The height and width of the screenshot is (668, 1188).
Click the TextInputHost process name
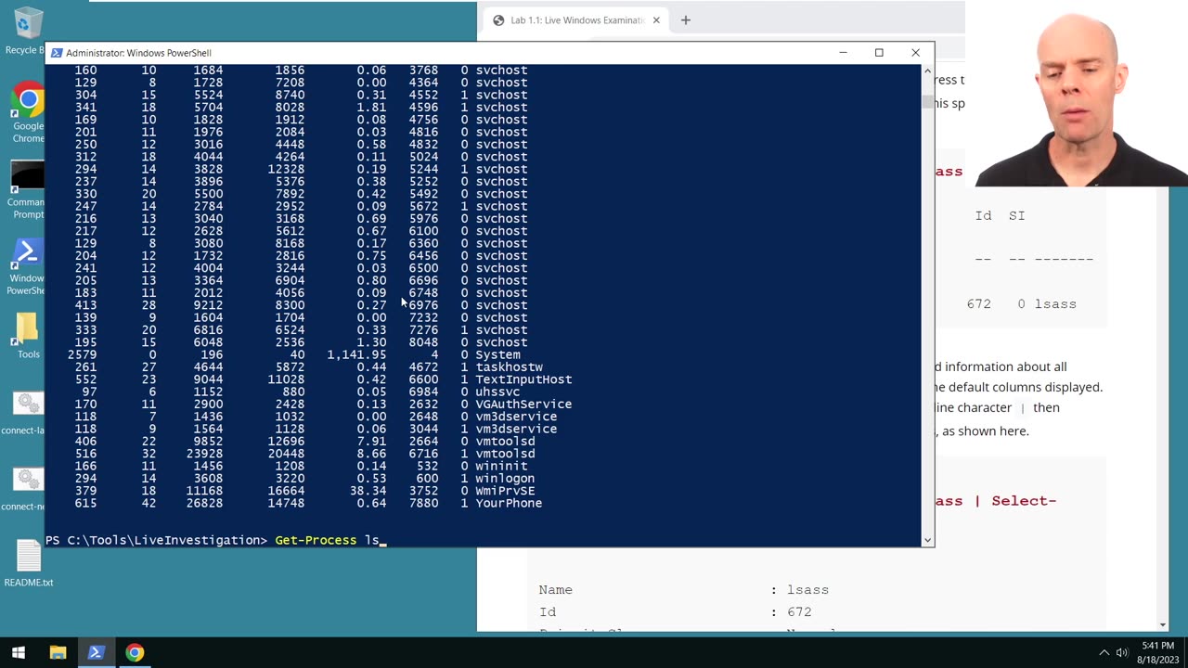(x=523, y=379)
